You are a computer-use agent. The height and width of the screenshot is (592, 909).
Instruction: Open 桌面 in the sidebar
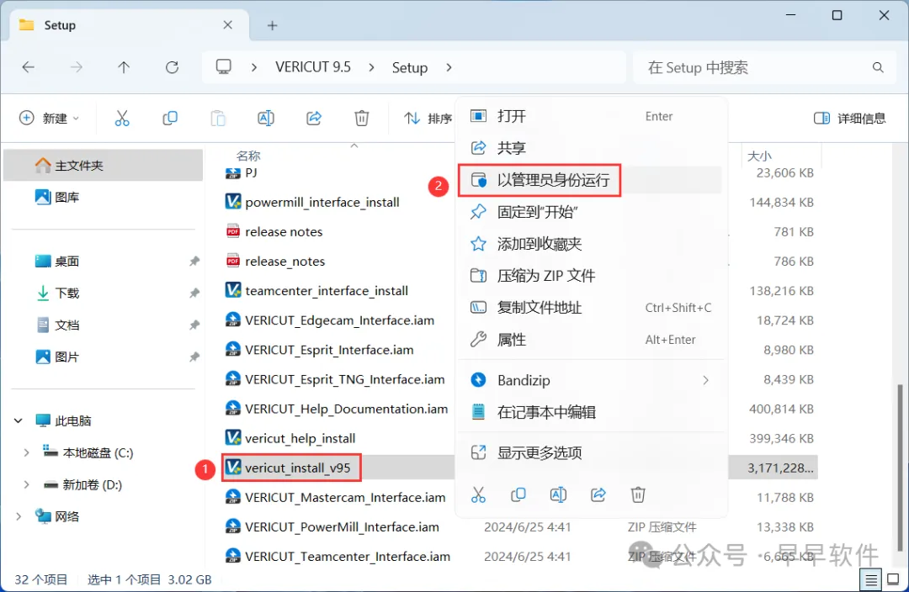click(x=104, y=262)
